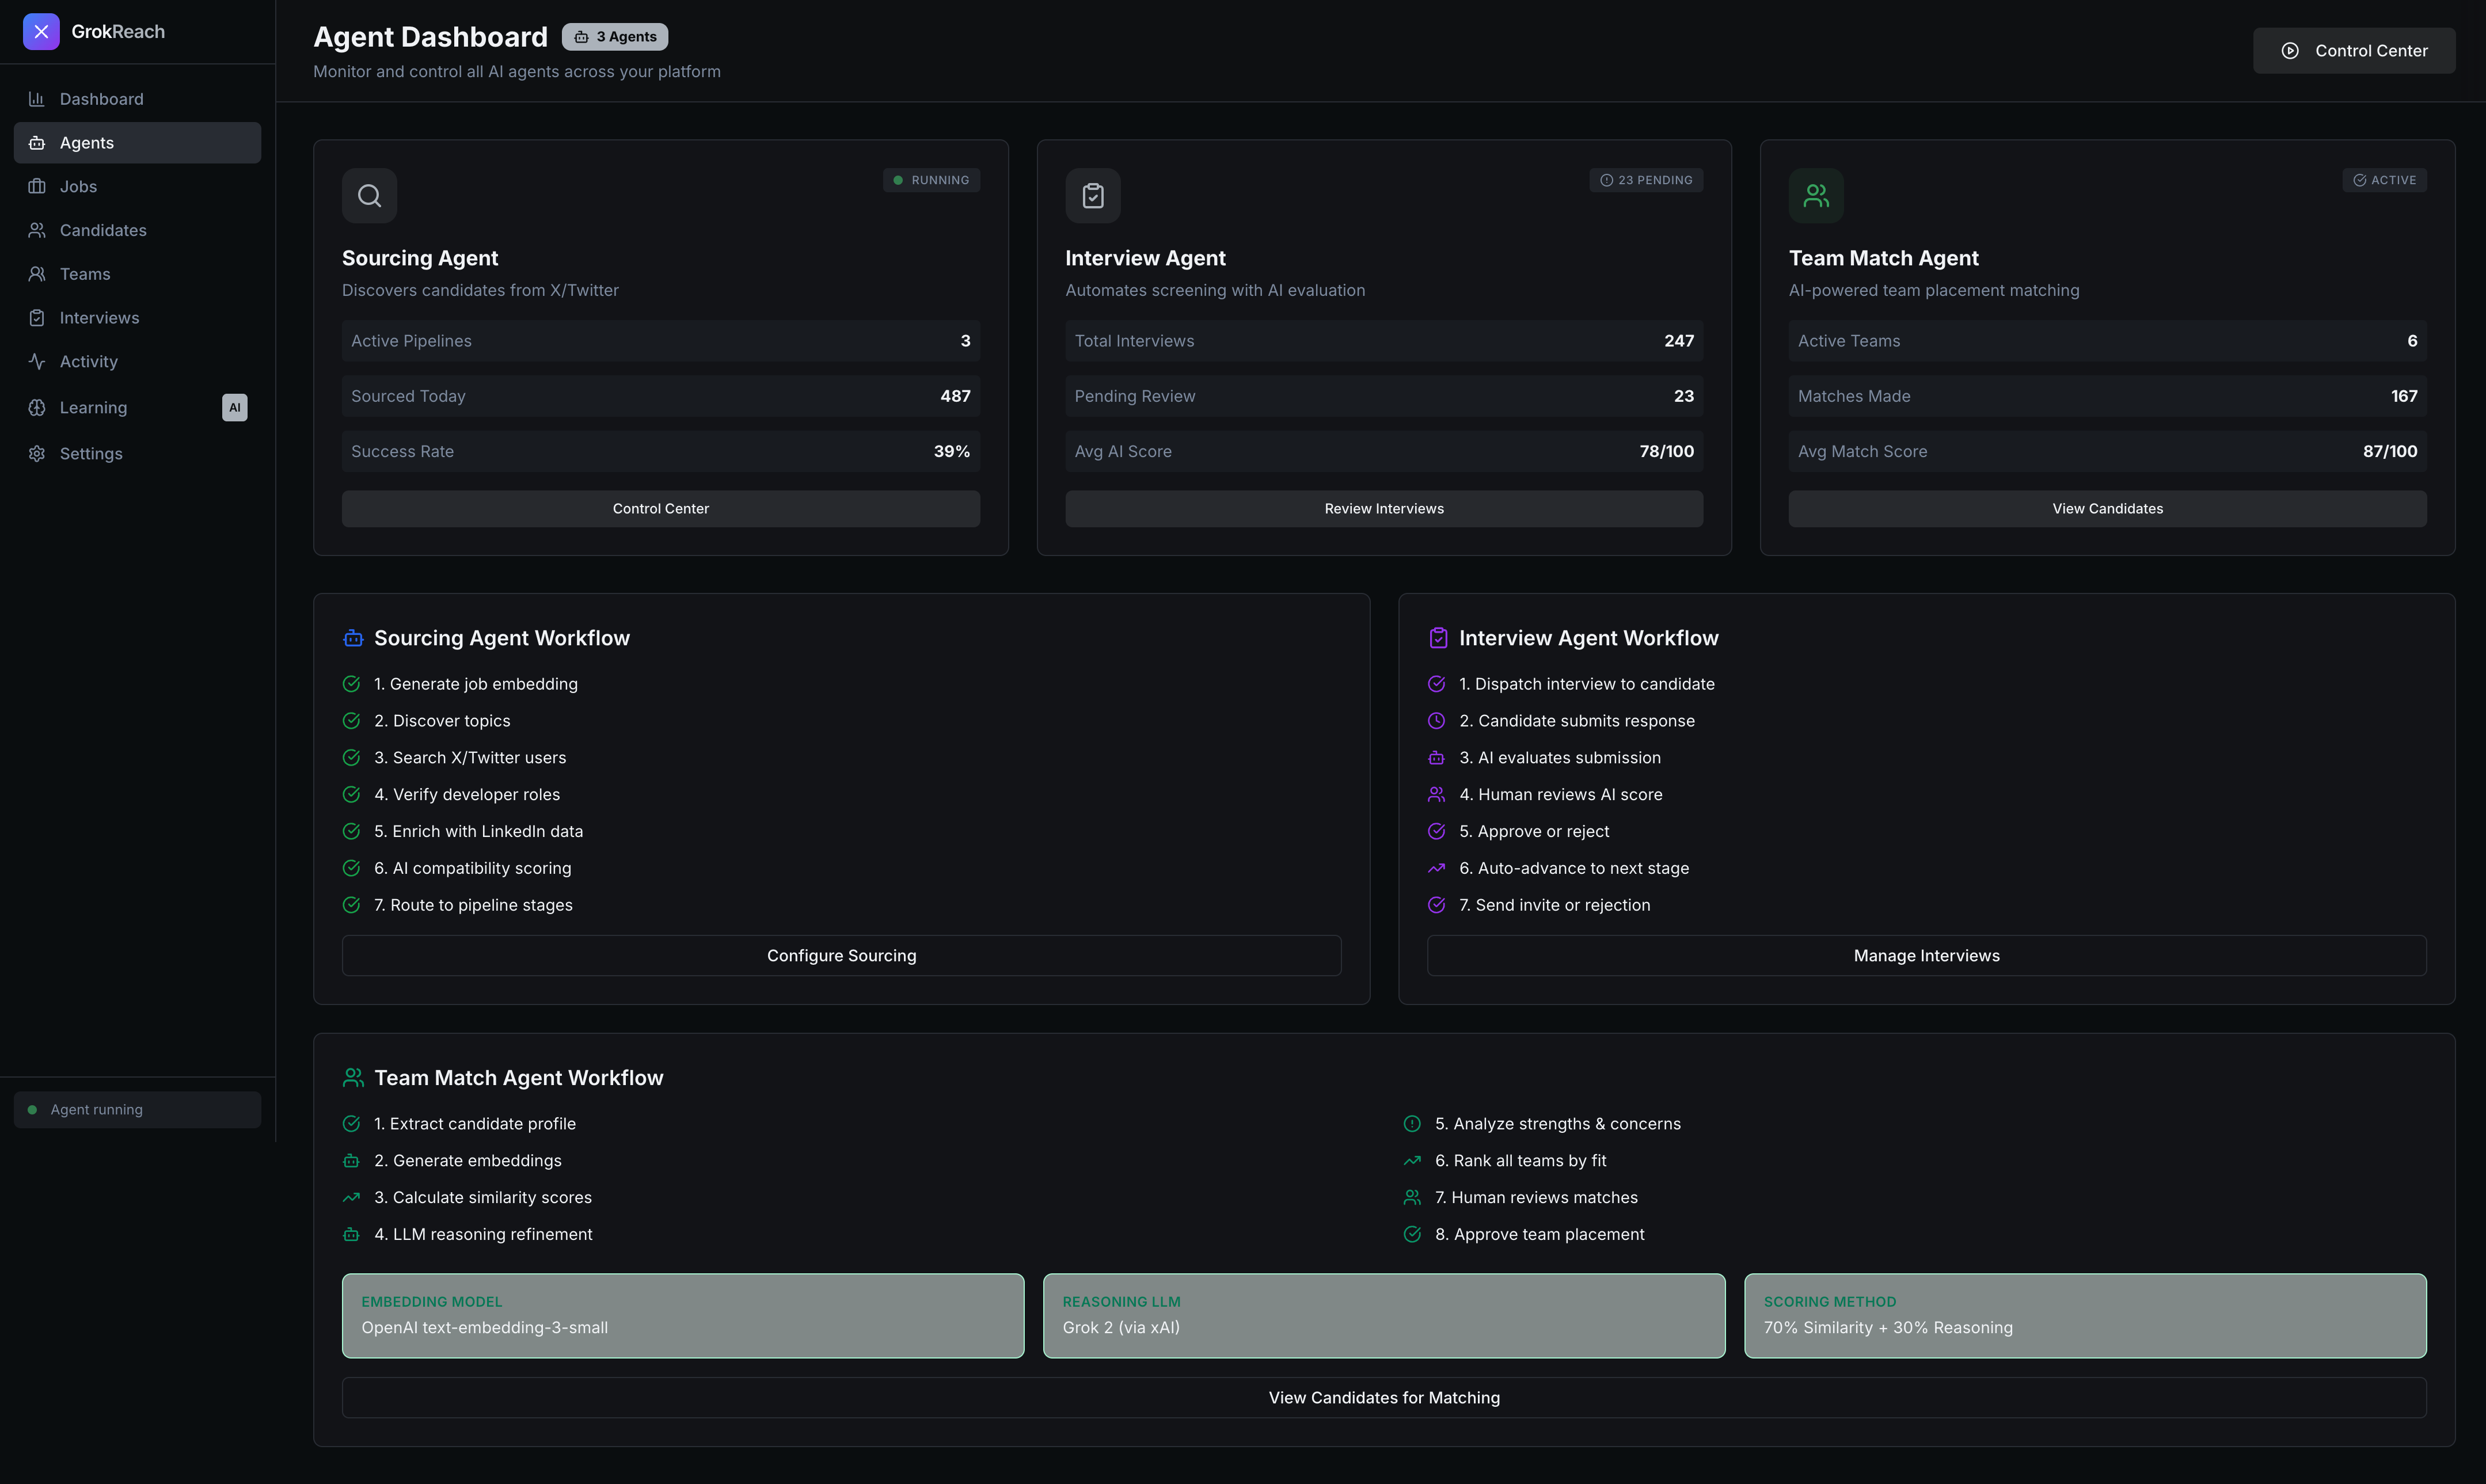Open the Activity section in the sidebar
Viewport: 2486px width, 1484px height.
click(x=88, y=362)
